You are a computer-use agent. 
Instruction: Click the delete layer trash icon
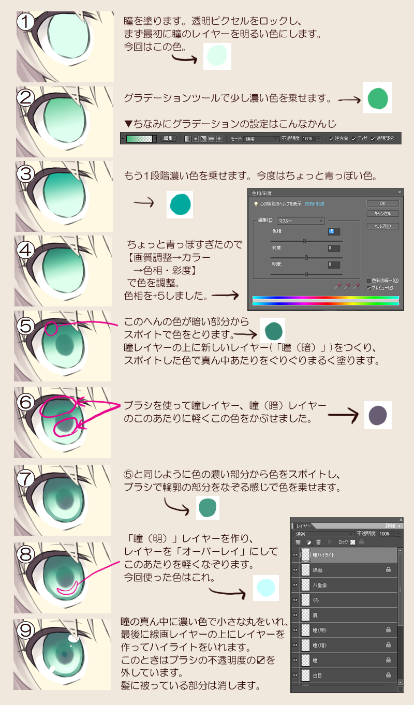pyautogui.click(x=318, y=542)
